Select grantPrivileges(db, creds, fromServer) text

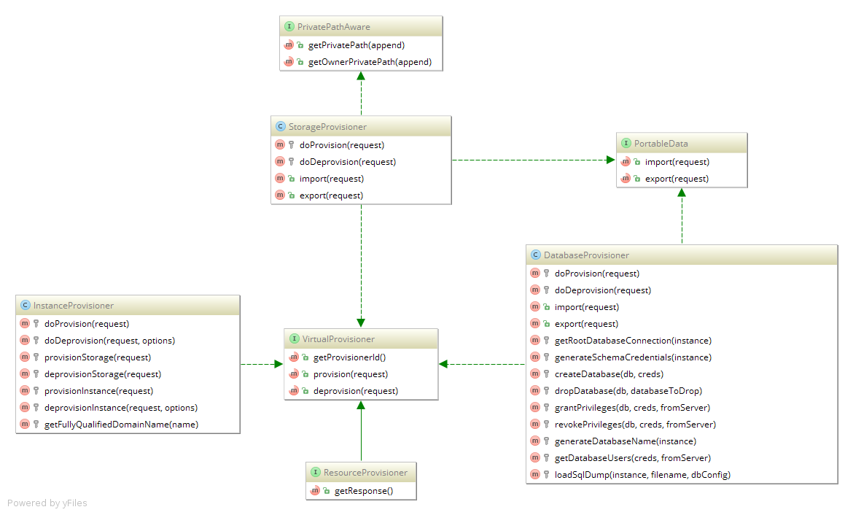pos(632,408)
